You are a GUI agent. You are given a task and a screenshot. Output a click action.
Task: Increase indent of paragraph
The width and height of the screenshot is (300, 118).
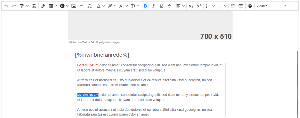241,6
